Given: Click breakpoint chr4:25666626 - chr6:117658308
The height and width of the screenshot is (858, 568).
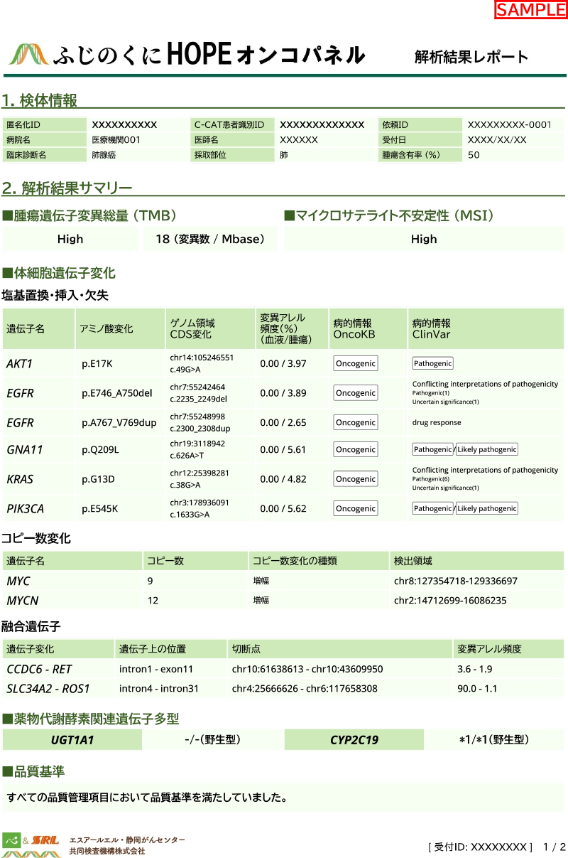Looking at the screenshot, I should (x=305, y=688).
